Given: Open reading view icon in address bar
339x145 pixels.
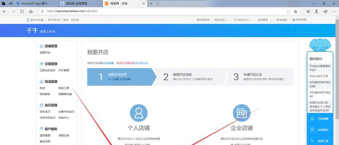Looking at the screenshot, I should point(288,12).
